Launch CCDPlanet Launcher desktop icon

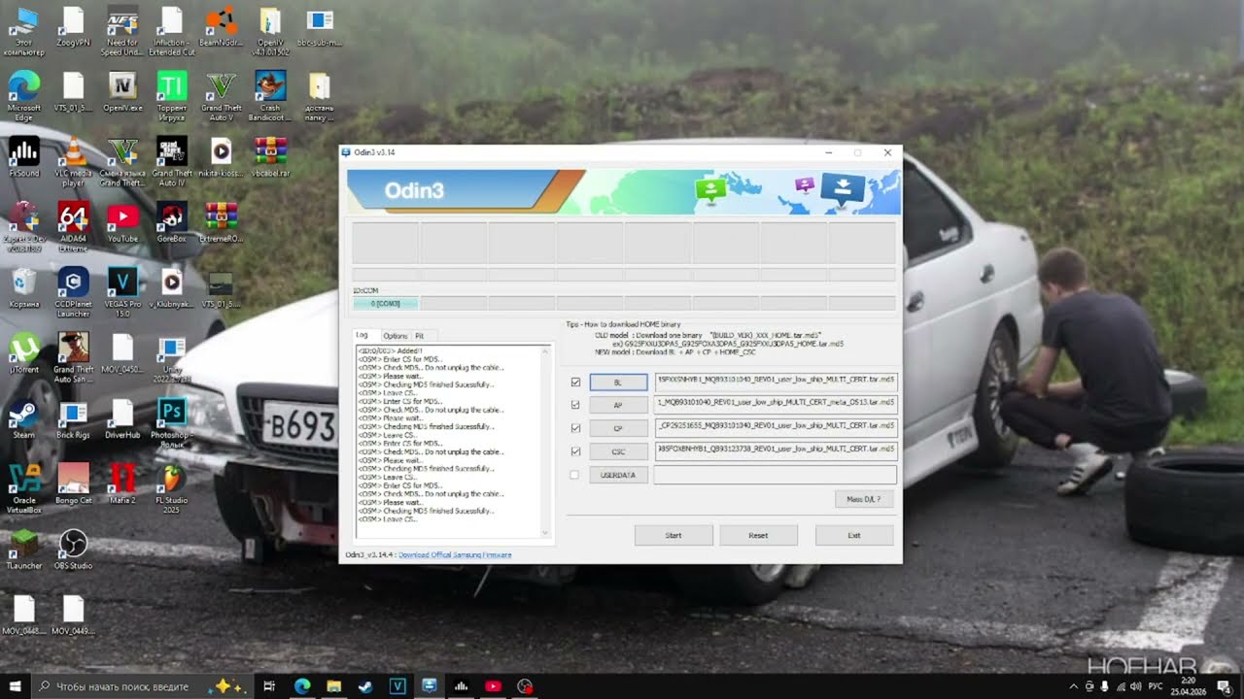[73, 291]
